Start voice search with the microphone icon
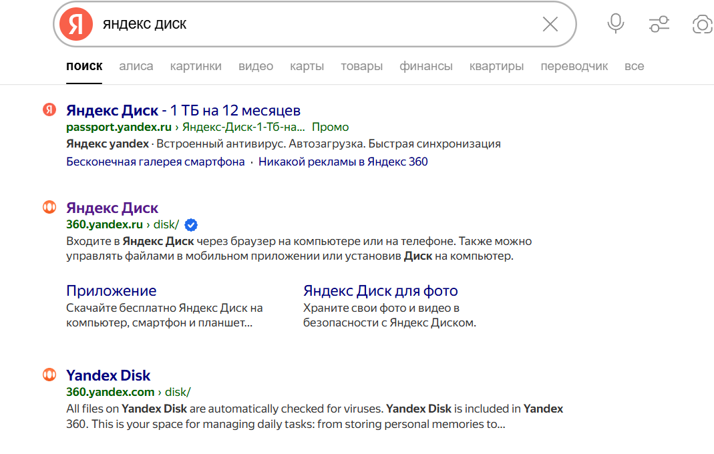714x454 pixels. point(616,23)
